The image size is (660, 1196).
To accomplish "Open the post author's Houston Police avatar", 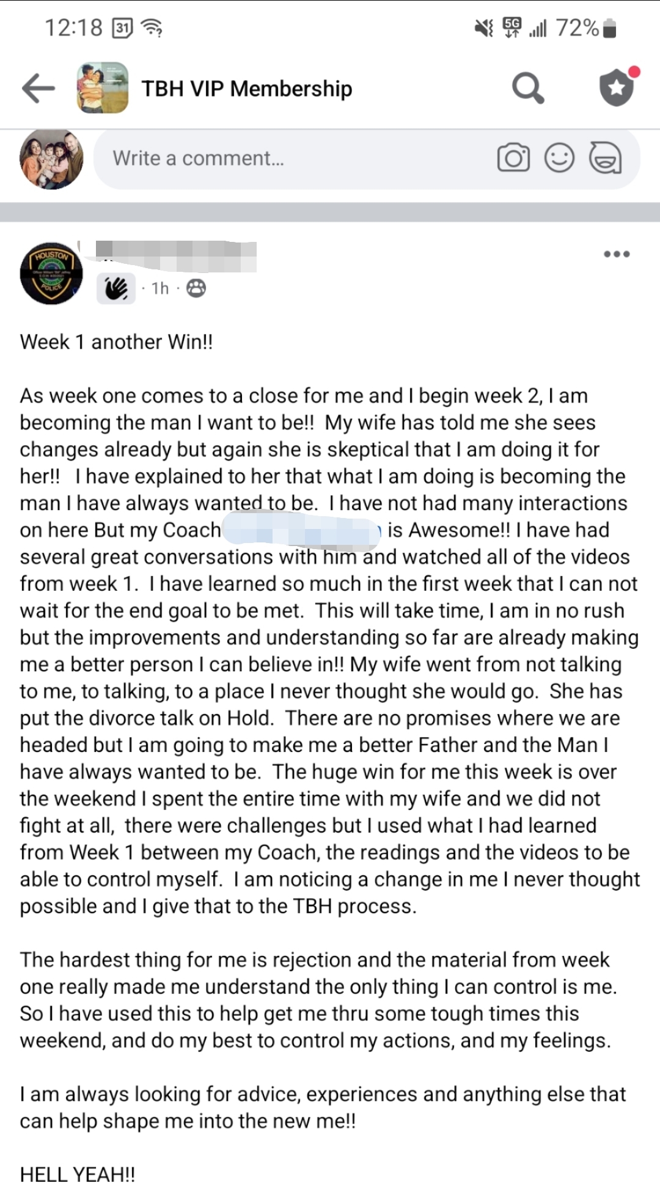I will tap(51, 273).
